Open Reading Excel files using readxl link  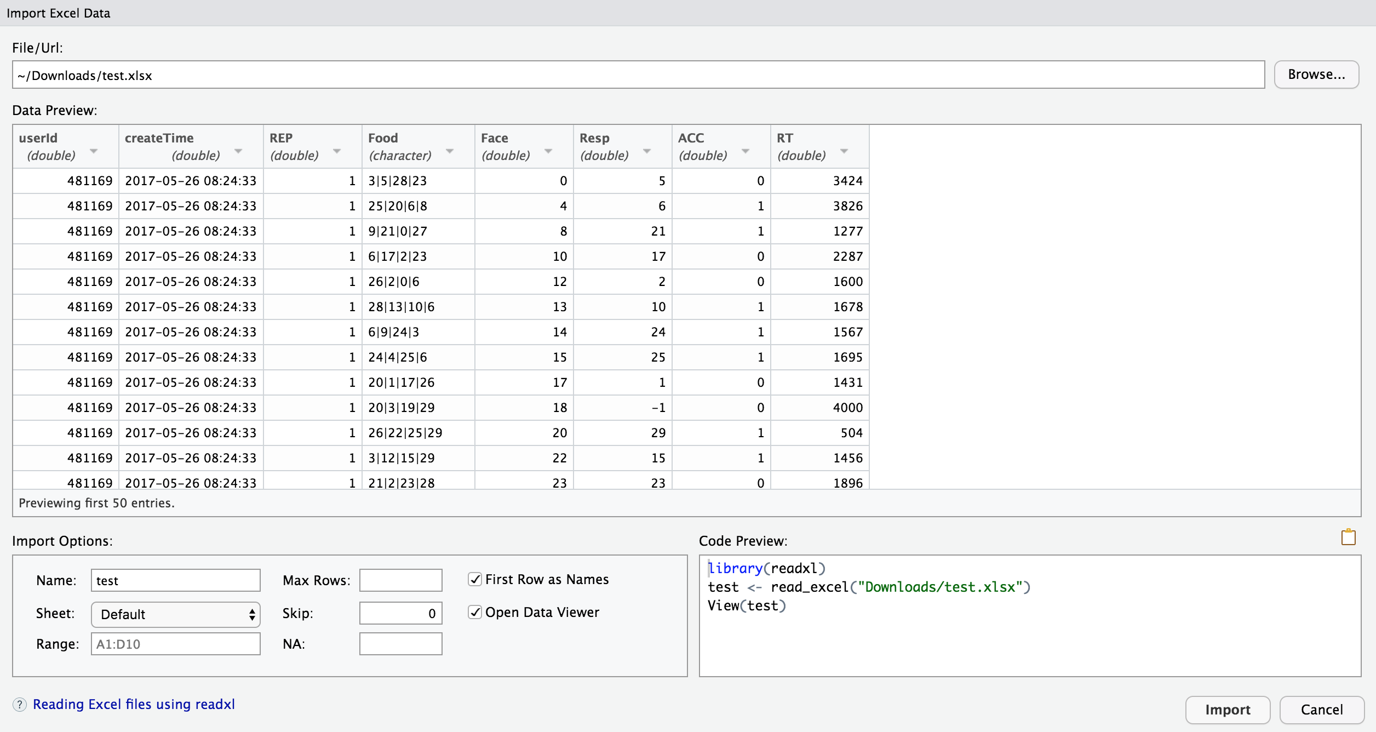[134, 704]
